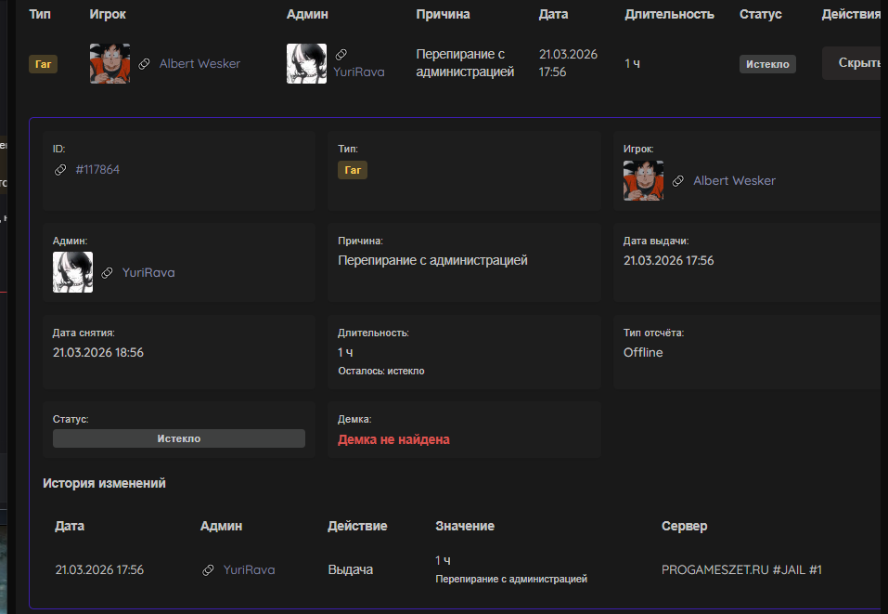Open Albert Wesker avatar in the top row
This screenshot has height=614, width=888.
(109, 63)
